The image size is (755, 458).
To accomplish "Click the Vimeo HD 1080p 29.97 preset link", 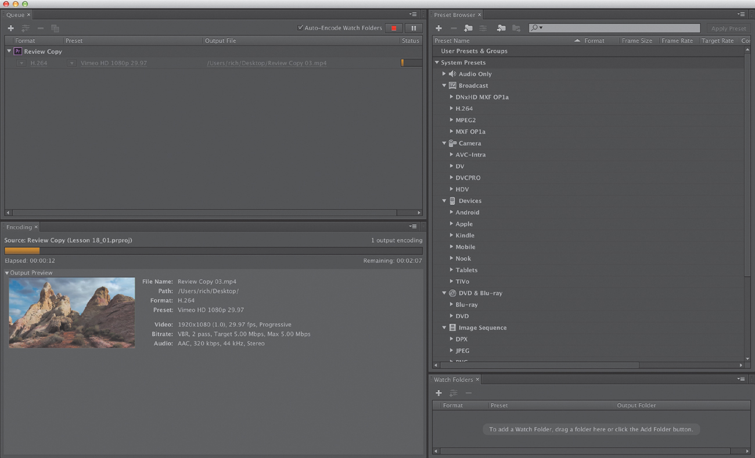I will pos(114,63).
